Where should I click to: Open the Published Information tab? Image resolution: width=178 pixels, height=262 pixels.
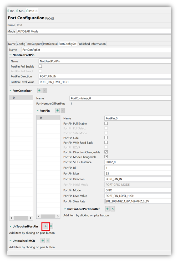[x=91, y=44]
